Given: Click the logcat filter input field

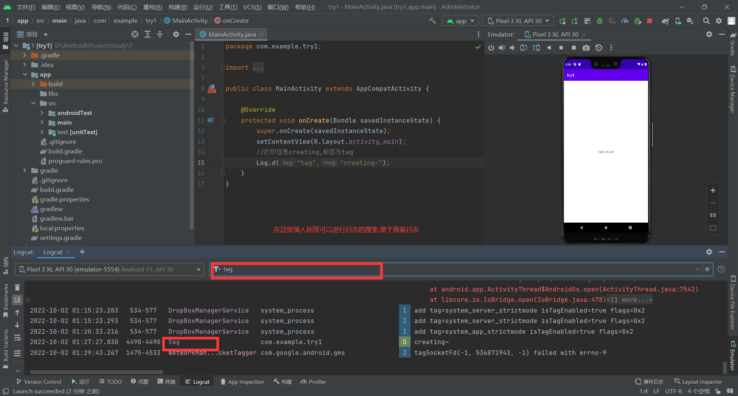Looking at the screenshot, I should [461, 269].
